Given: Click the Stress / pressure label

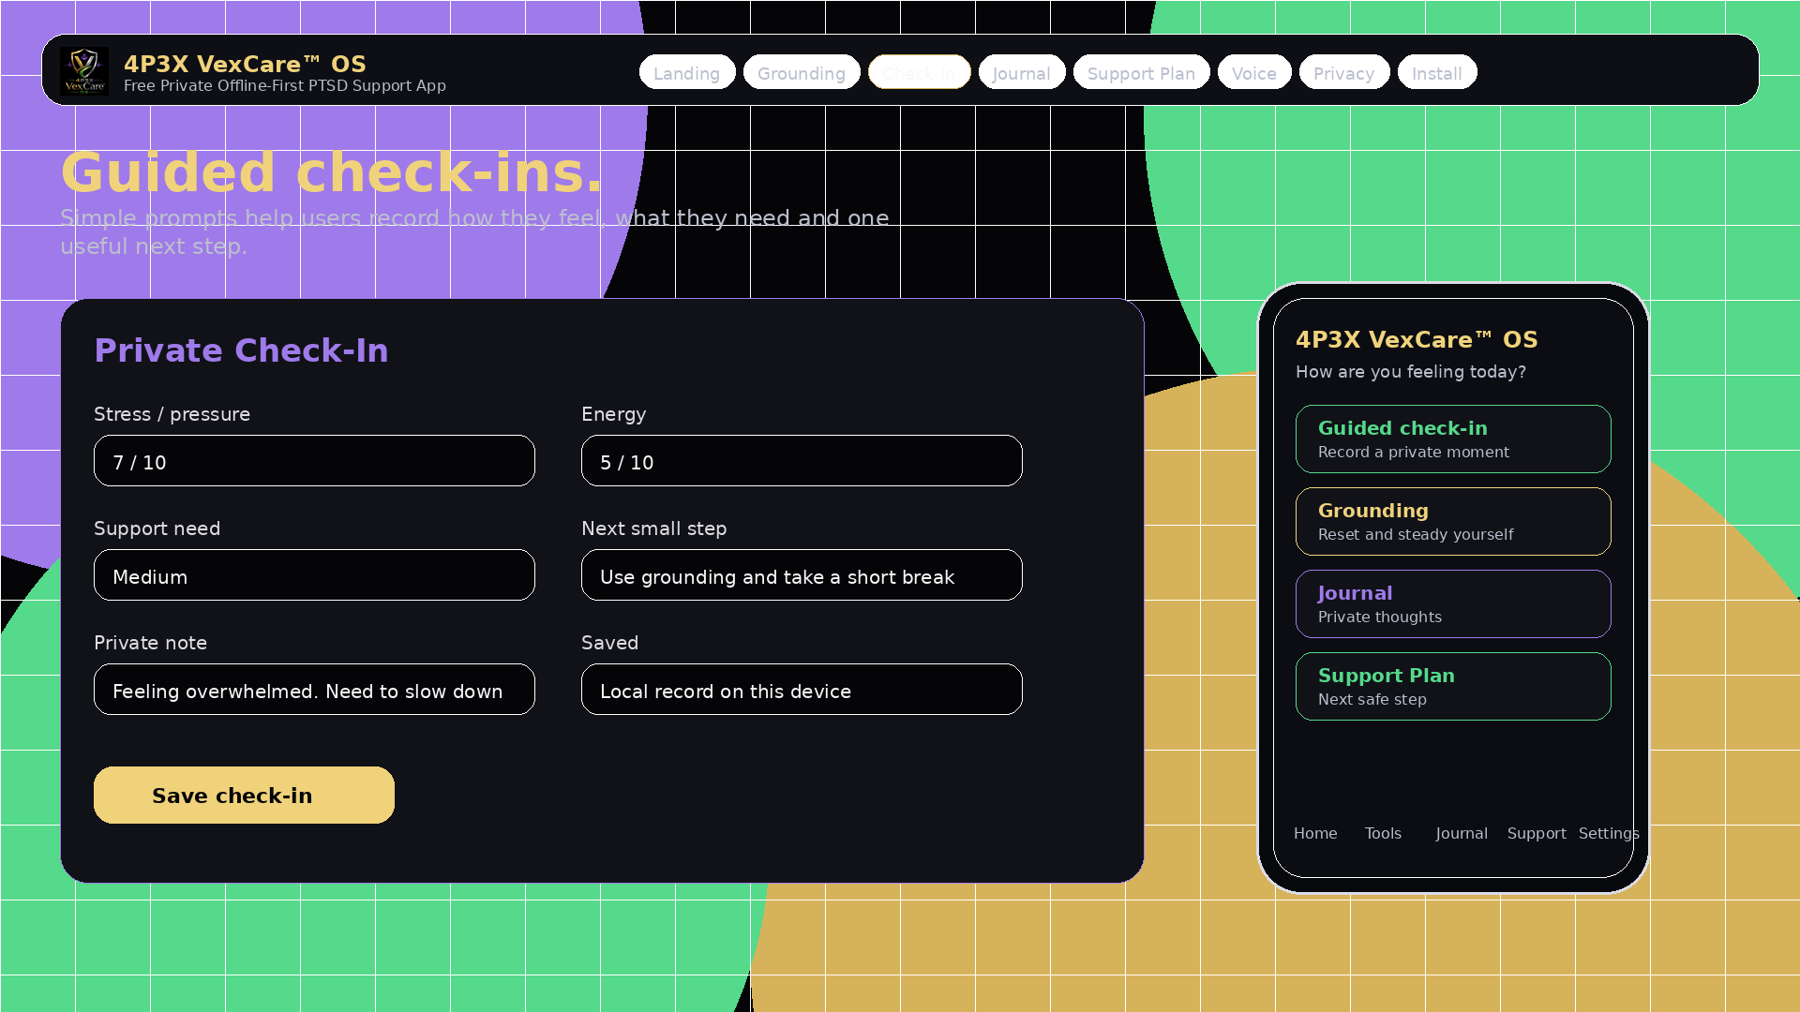Looking at the screenshot, I should [172, 414].
